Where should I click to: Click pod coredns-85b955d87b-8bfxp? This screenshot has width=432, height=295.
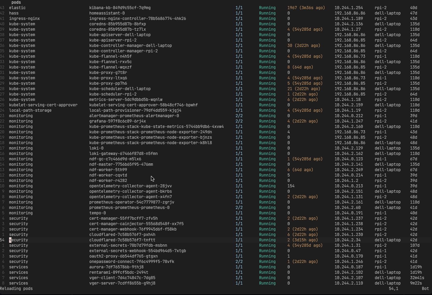coord(118,24)
